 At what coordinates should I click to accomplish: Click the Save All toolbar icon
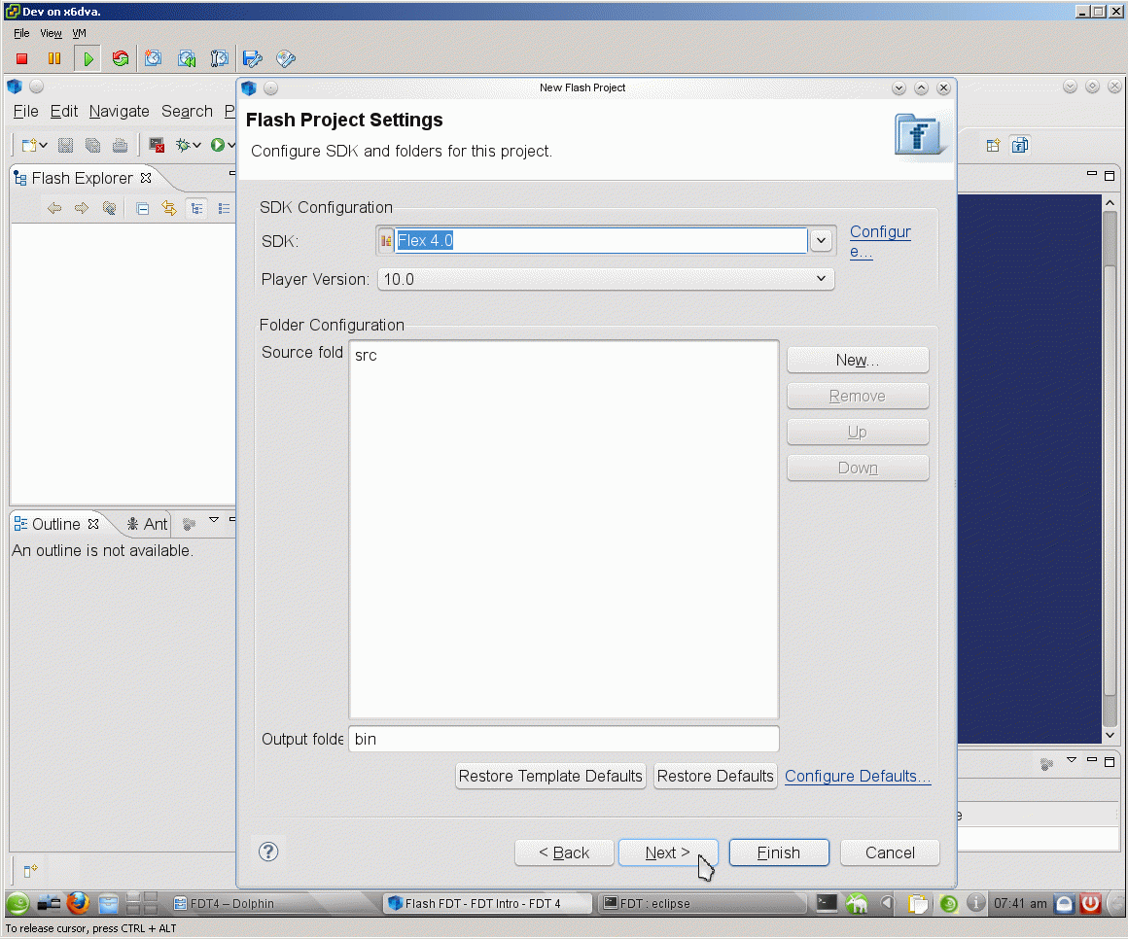pyautogui.click(x=92, y=145)
